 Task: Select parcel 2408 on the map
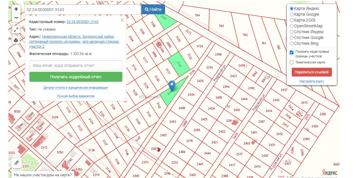click(x=182, y=108)
